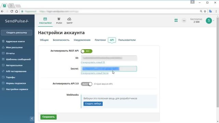The height and width of the screenshot is (123, 219).
Task: Go back in browser history
Action: (x=2, y=11)
